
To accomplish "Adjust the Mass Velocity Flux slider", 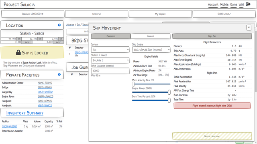I will click(151, 84).
